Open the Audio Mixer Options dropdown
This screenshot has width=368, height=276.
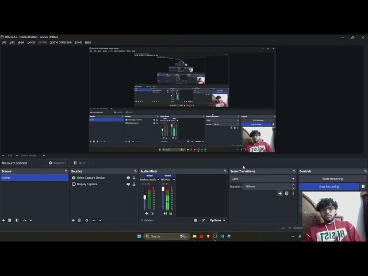pos(217,220)
